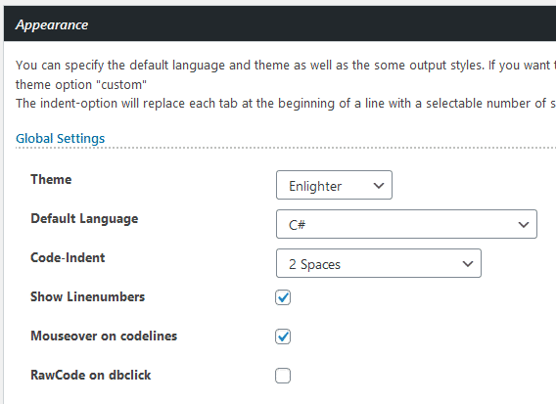Open the Default Language dropdown showing C#
This screenshot has width=556, height=404.
tap(406, 224)
